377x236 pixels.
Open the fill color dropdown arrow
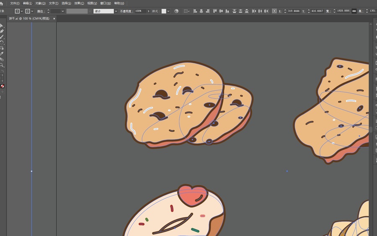22,11
